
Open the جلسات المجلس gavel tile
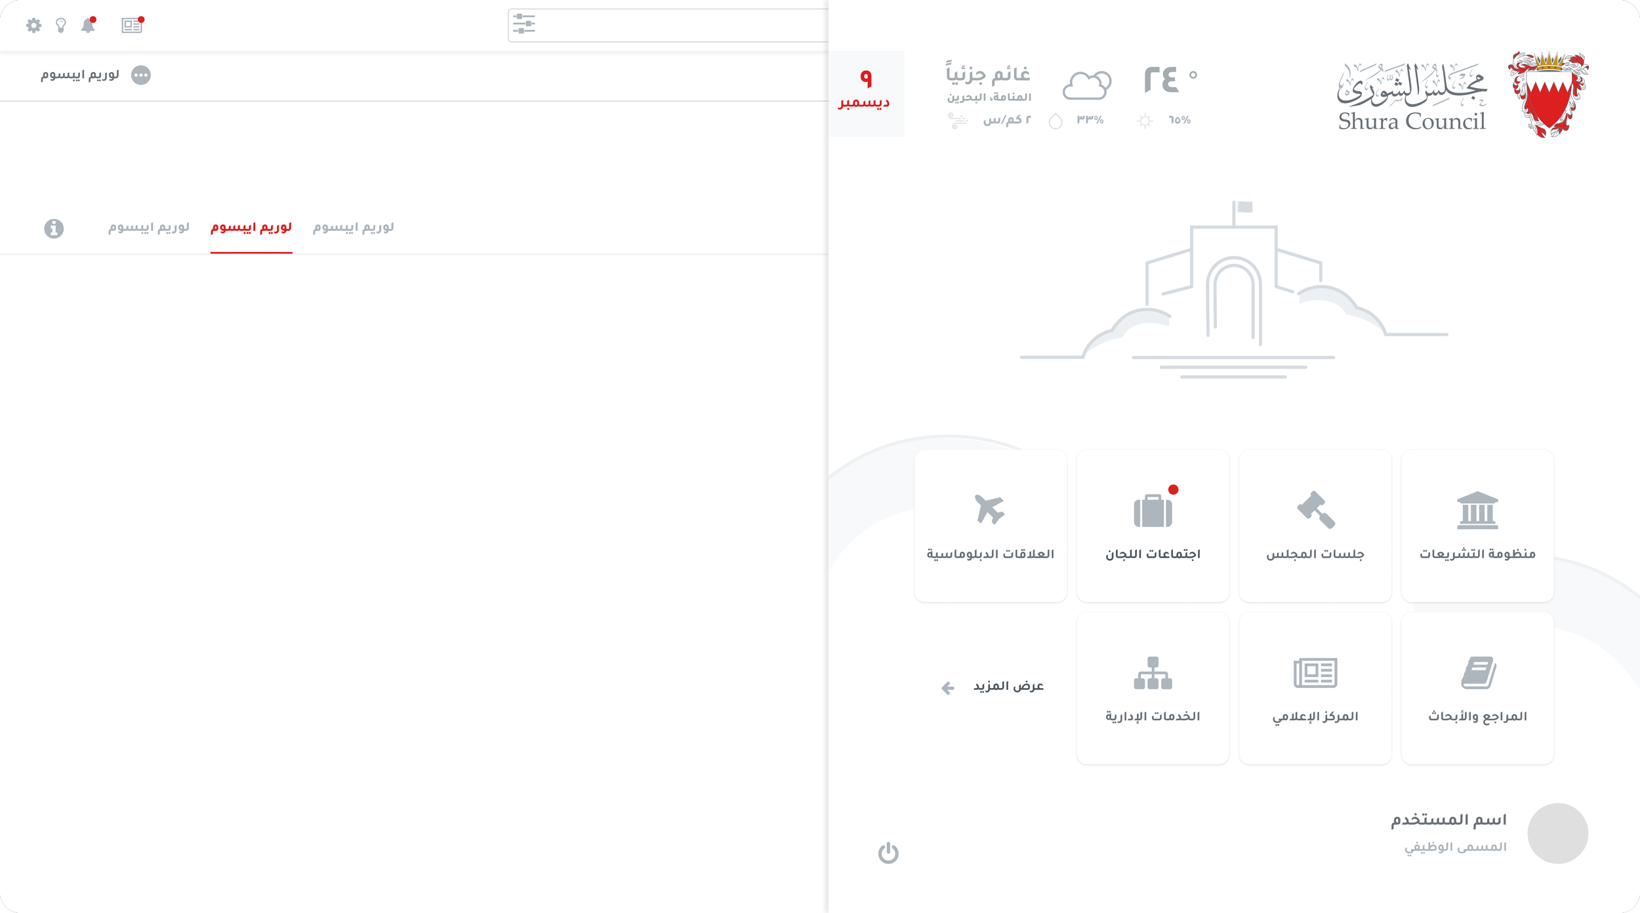click(1315, 526)
